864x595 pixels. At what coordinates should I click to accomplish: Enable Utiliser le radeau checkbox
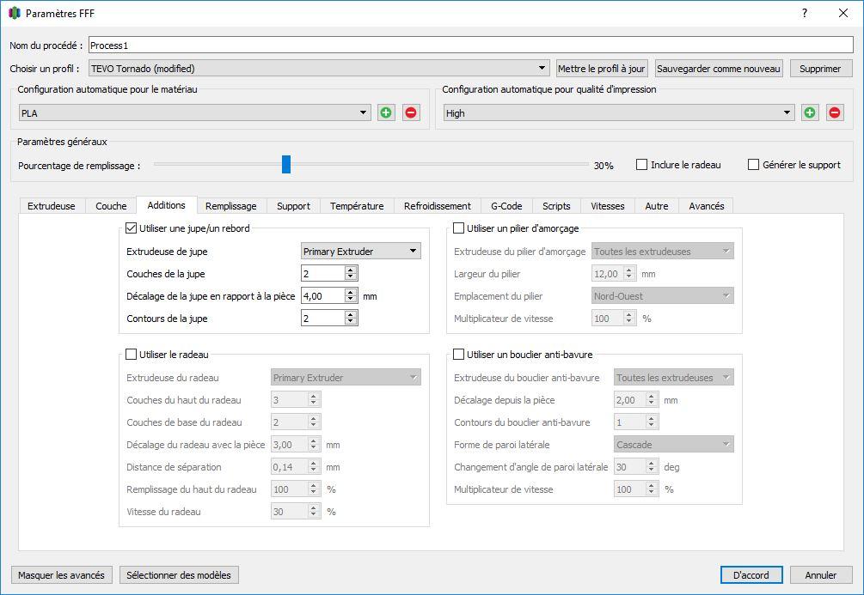click(x=132, y=355)
